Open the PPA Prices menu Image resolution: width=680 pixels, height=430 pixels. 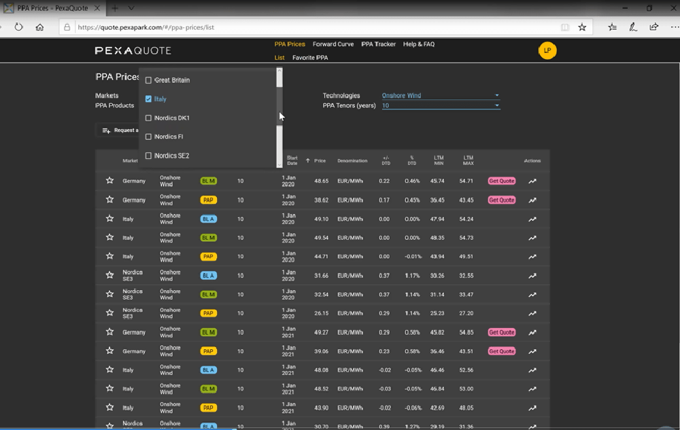click(x=290, y=44)
